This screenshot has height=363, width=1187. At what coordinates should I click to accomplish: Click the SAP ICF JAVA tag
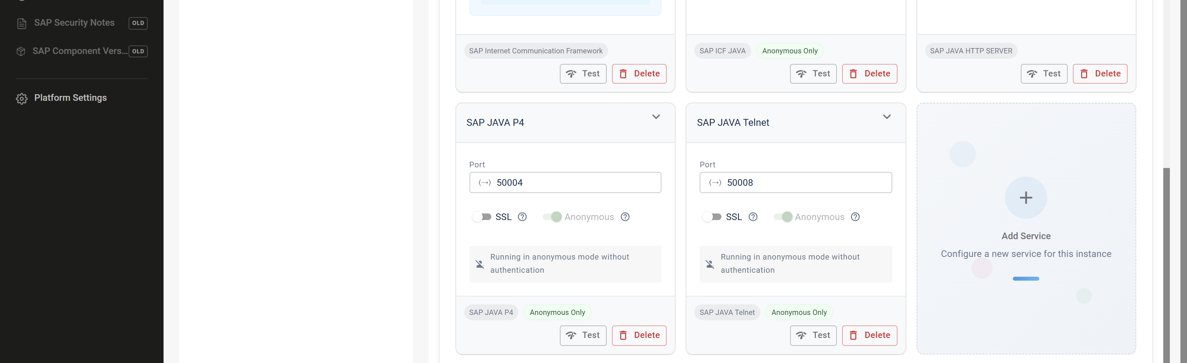(722, 51)
